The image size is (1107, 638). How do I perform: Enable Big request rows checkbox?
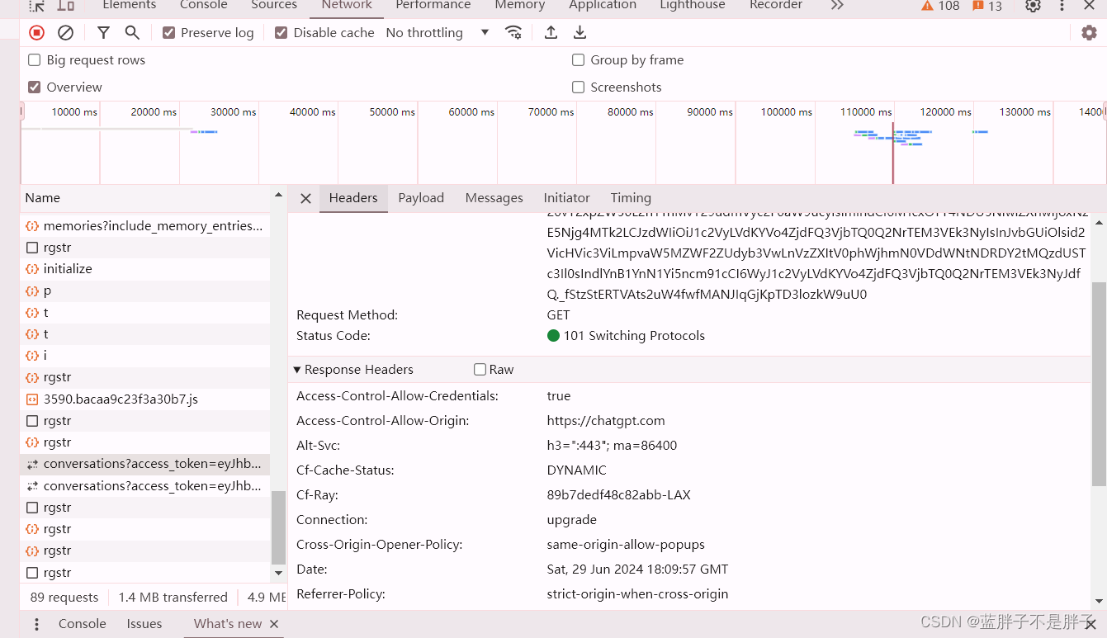point(35,60)
